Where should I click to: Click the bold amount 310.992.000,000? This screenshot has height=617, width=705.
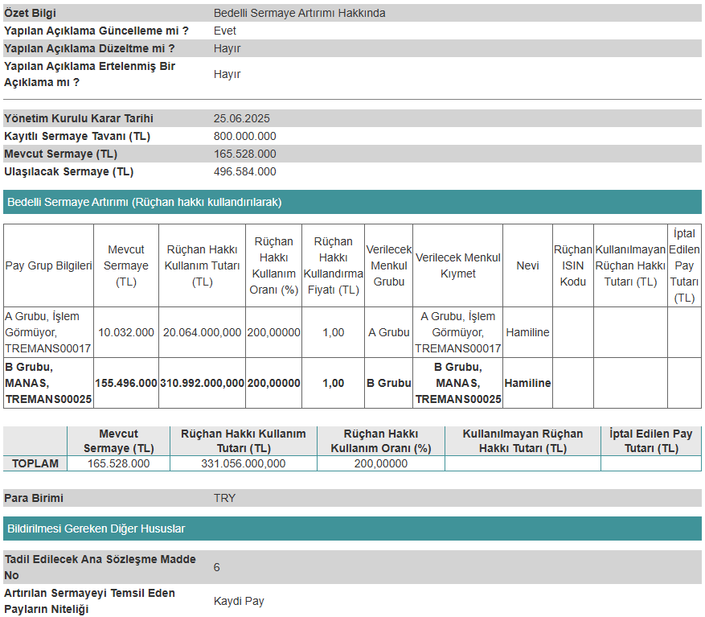tap(202, 383)
